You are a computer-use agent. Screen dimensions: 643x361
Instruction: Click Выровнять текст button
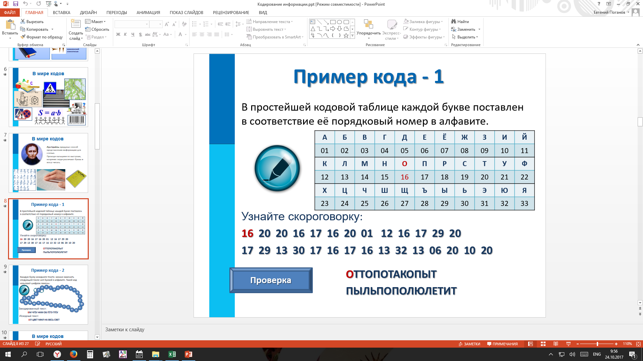(x=267, y=29)
